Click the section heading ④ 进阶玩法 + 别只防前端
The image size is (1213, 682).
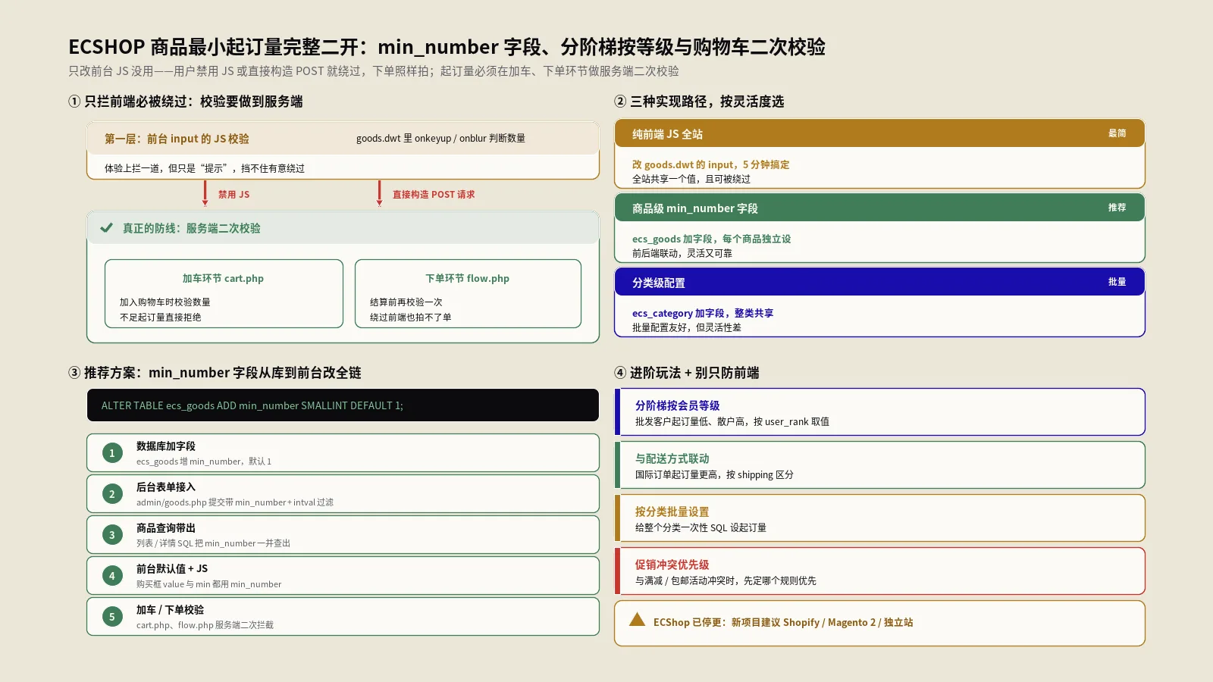click(x=687, y=373)
